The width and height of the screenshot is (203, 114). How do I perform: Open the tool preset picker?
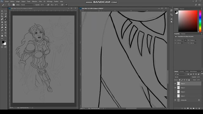click(x=3, y=5)
